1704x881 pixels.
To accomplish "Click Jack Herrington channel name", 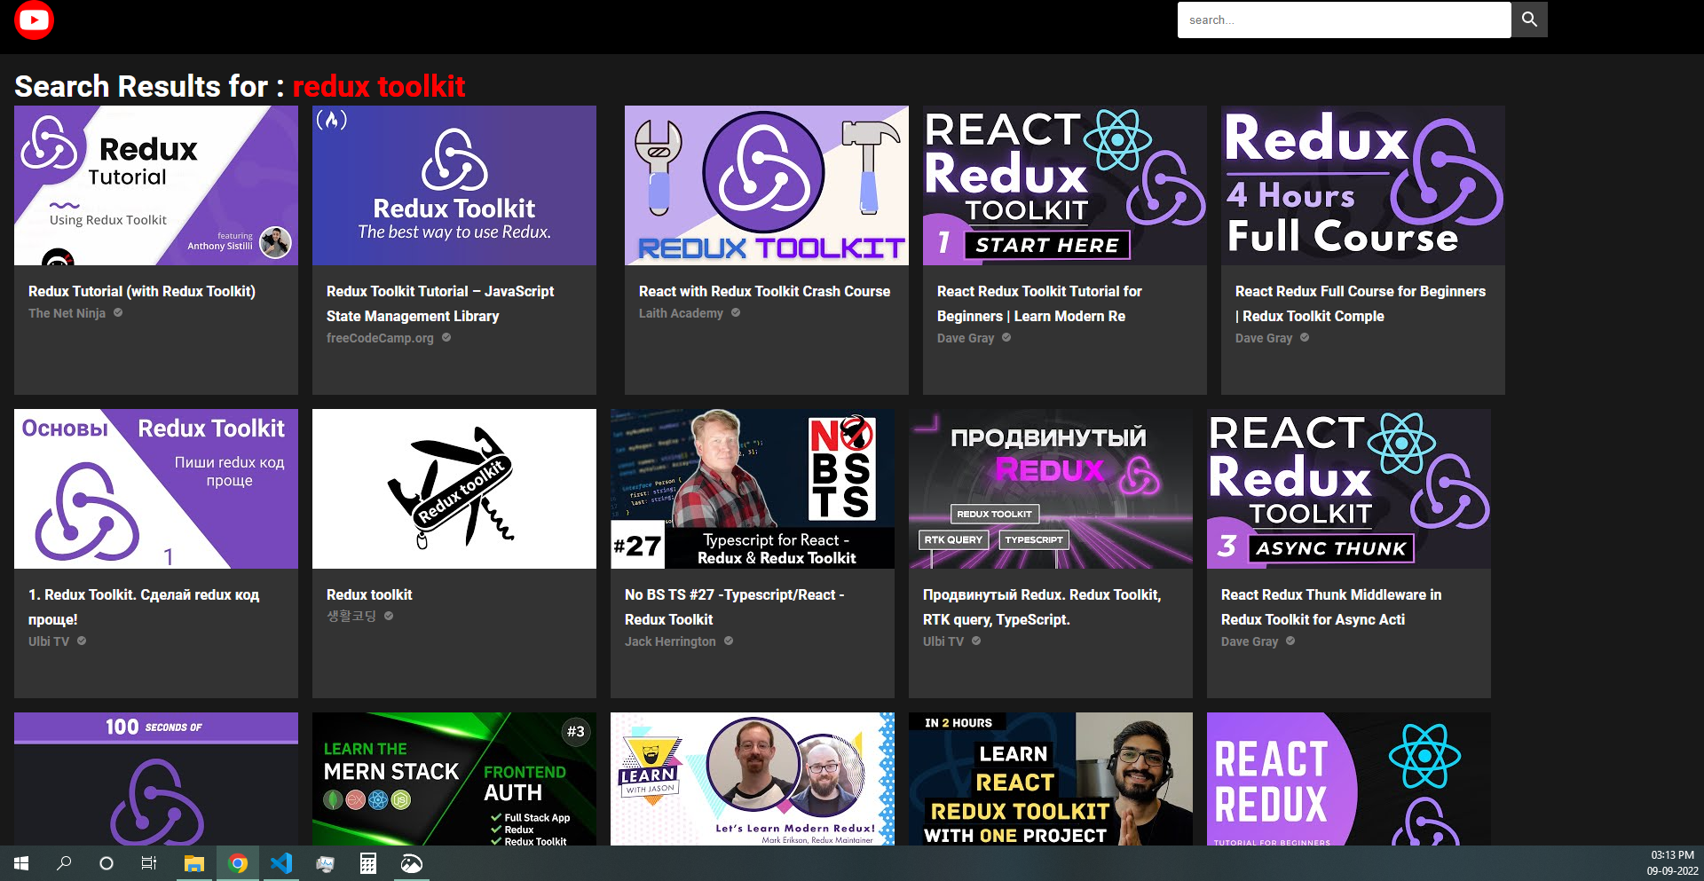I will click(670, 641).
